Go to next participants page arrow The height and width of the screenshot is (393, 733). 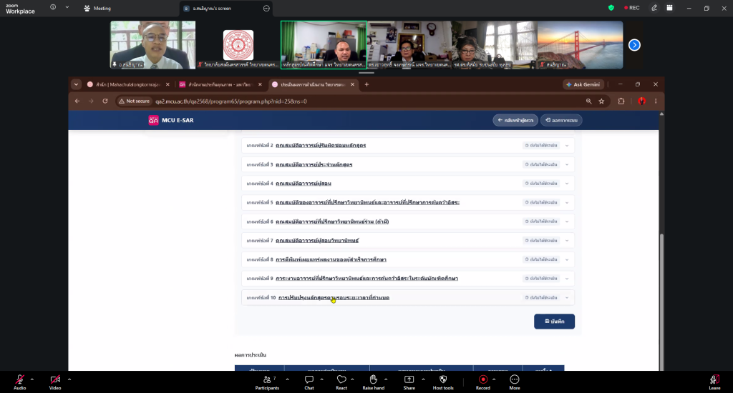pyautogui.click(x=634, y=45)
